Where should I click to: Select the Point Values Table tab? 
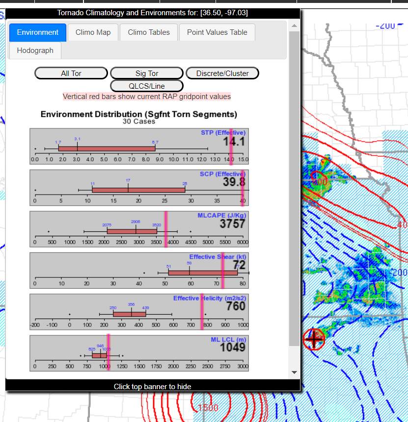click(217, 32)
